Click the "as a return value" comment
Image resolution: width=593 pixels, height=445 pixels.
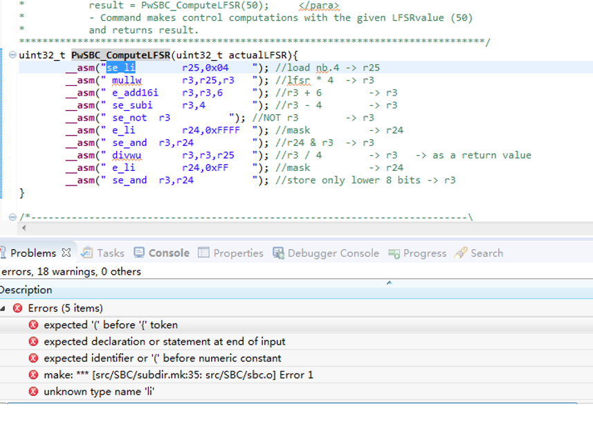(482, 155)
